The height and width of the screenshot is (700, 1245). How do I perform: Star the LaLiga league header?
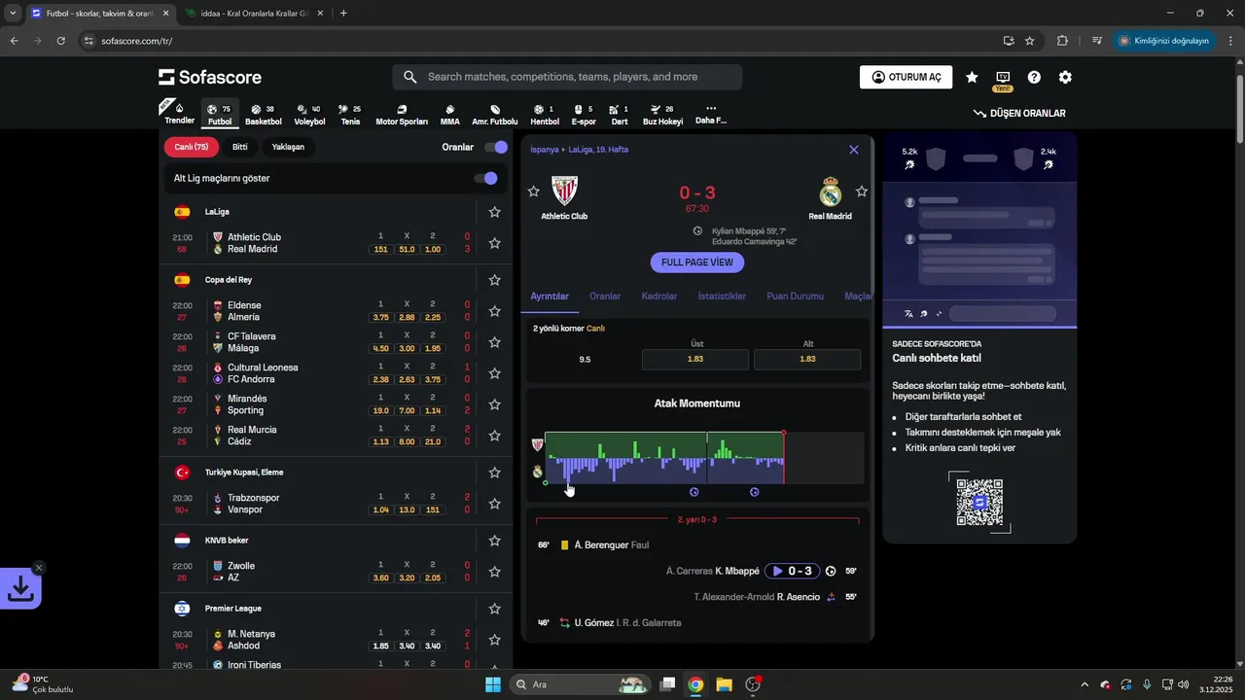click(x=494, y=212)
